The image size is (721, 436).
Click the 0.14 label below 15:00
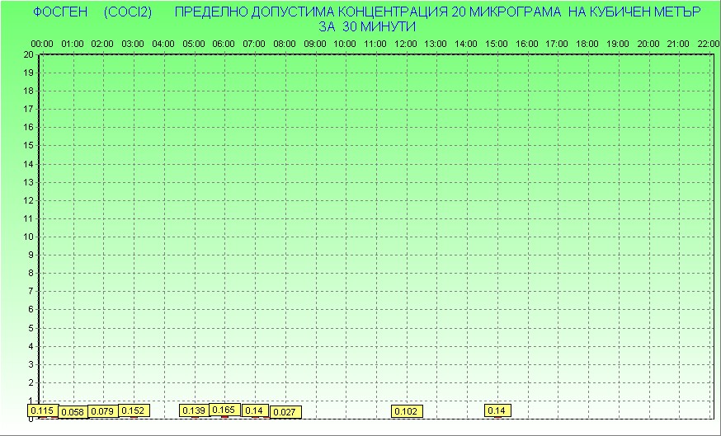tap(497, 410)
